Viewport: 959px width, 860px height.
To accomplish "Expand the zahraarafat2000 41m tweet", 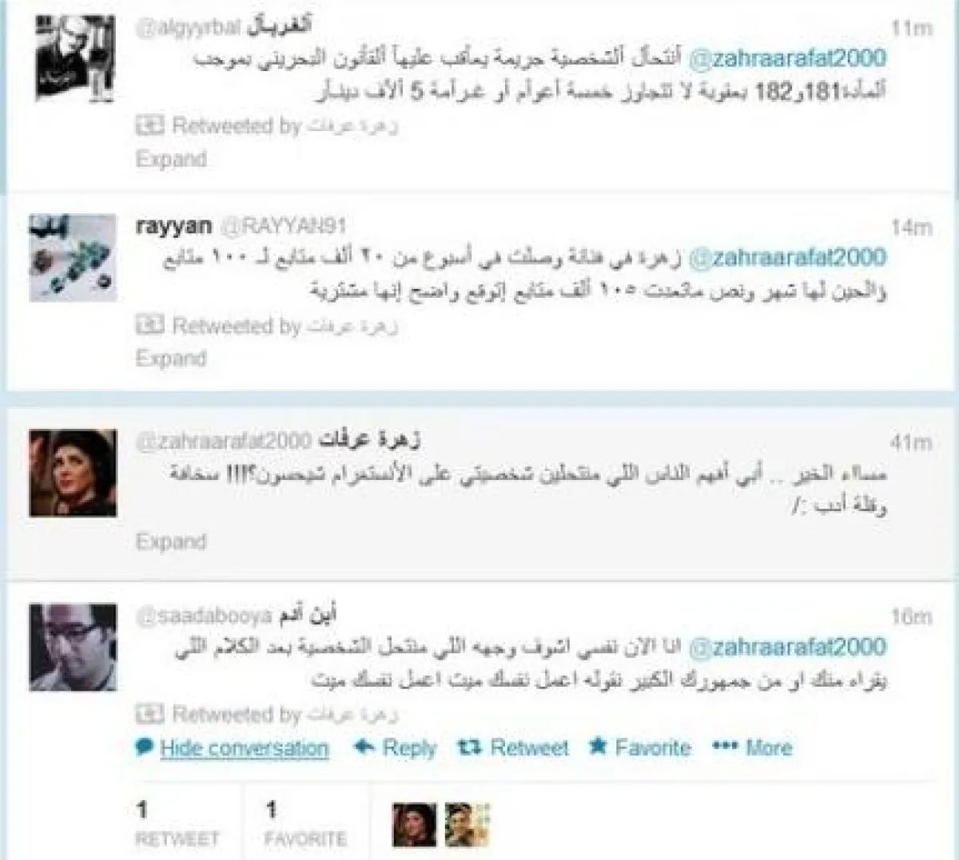I will (171, 541).
